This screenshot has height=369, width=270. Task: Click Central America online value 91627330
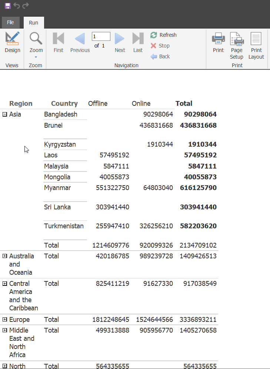click(x=158, y=284)
